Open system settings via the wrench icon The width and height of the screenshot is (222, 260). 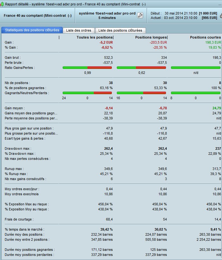[140, 15]
